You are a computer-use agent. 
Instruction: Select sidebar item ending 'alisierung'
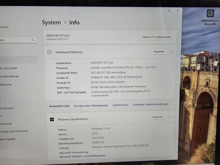(x=5, y=84)
